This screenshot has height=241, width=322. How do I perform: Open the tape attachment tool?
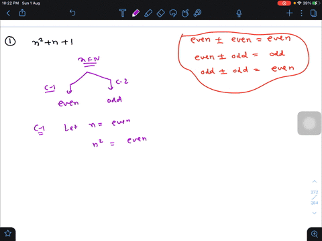tap(197, 13)
